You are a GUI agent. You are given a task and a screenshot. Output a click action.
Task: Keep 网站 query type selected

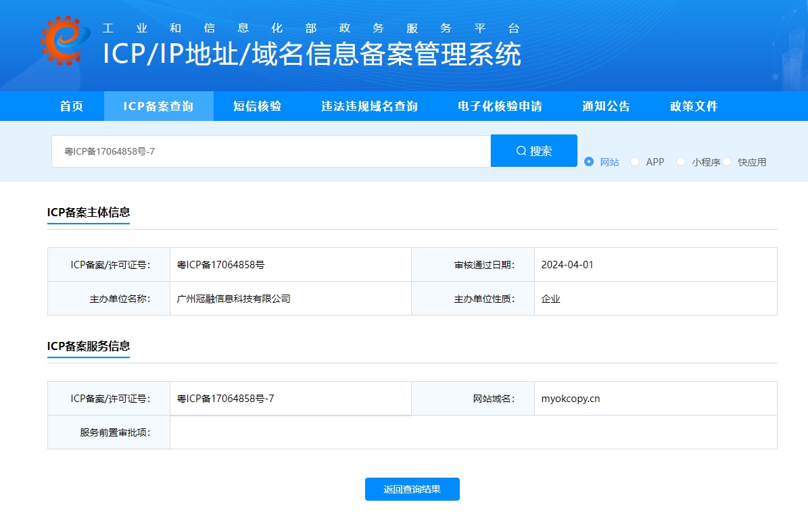point(589,161)
